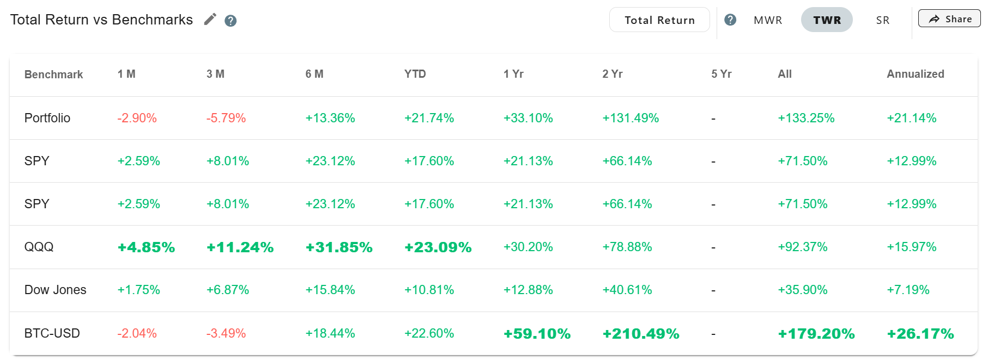Select the Dow Jones benchmark row
994x361 pixels.
[x=55, y=290]
